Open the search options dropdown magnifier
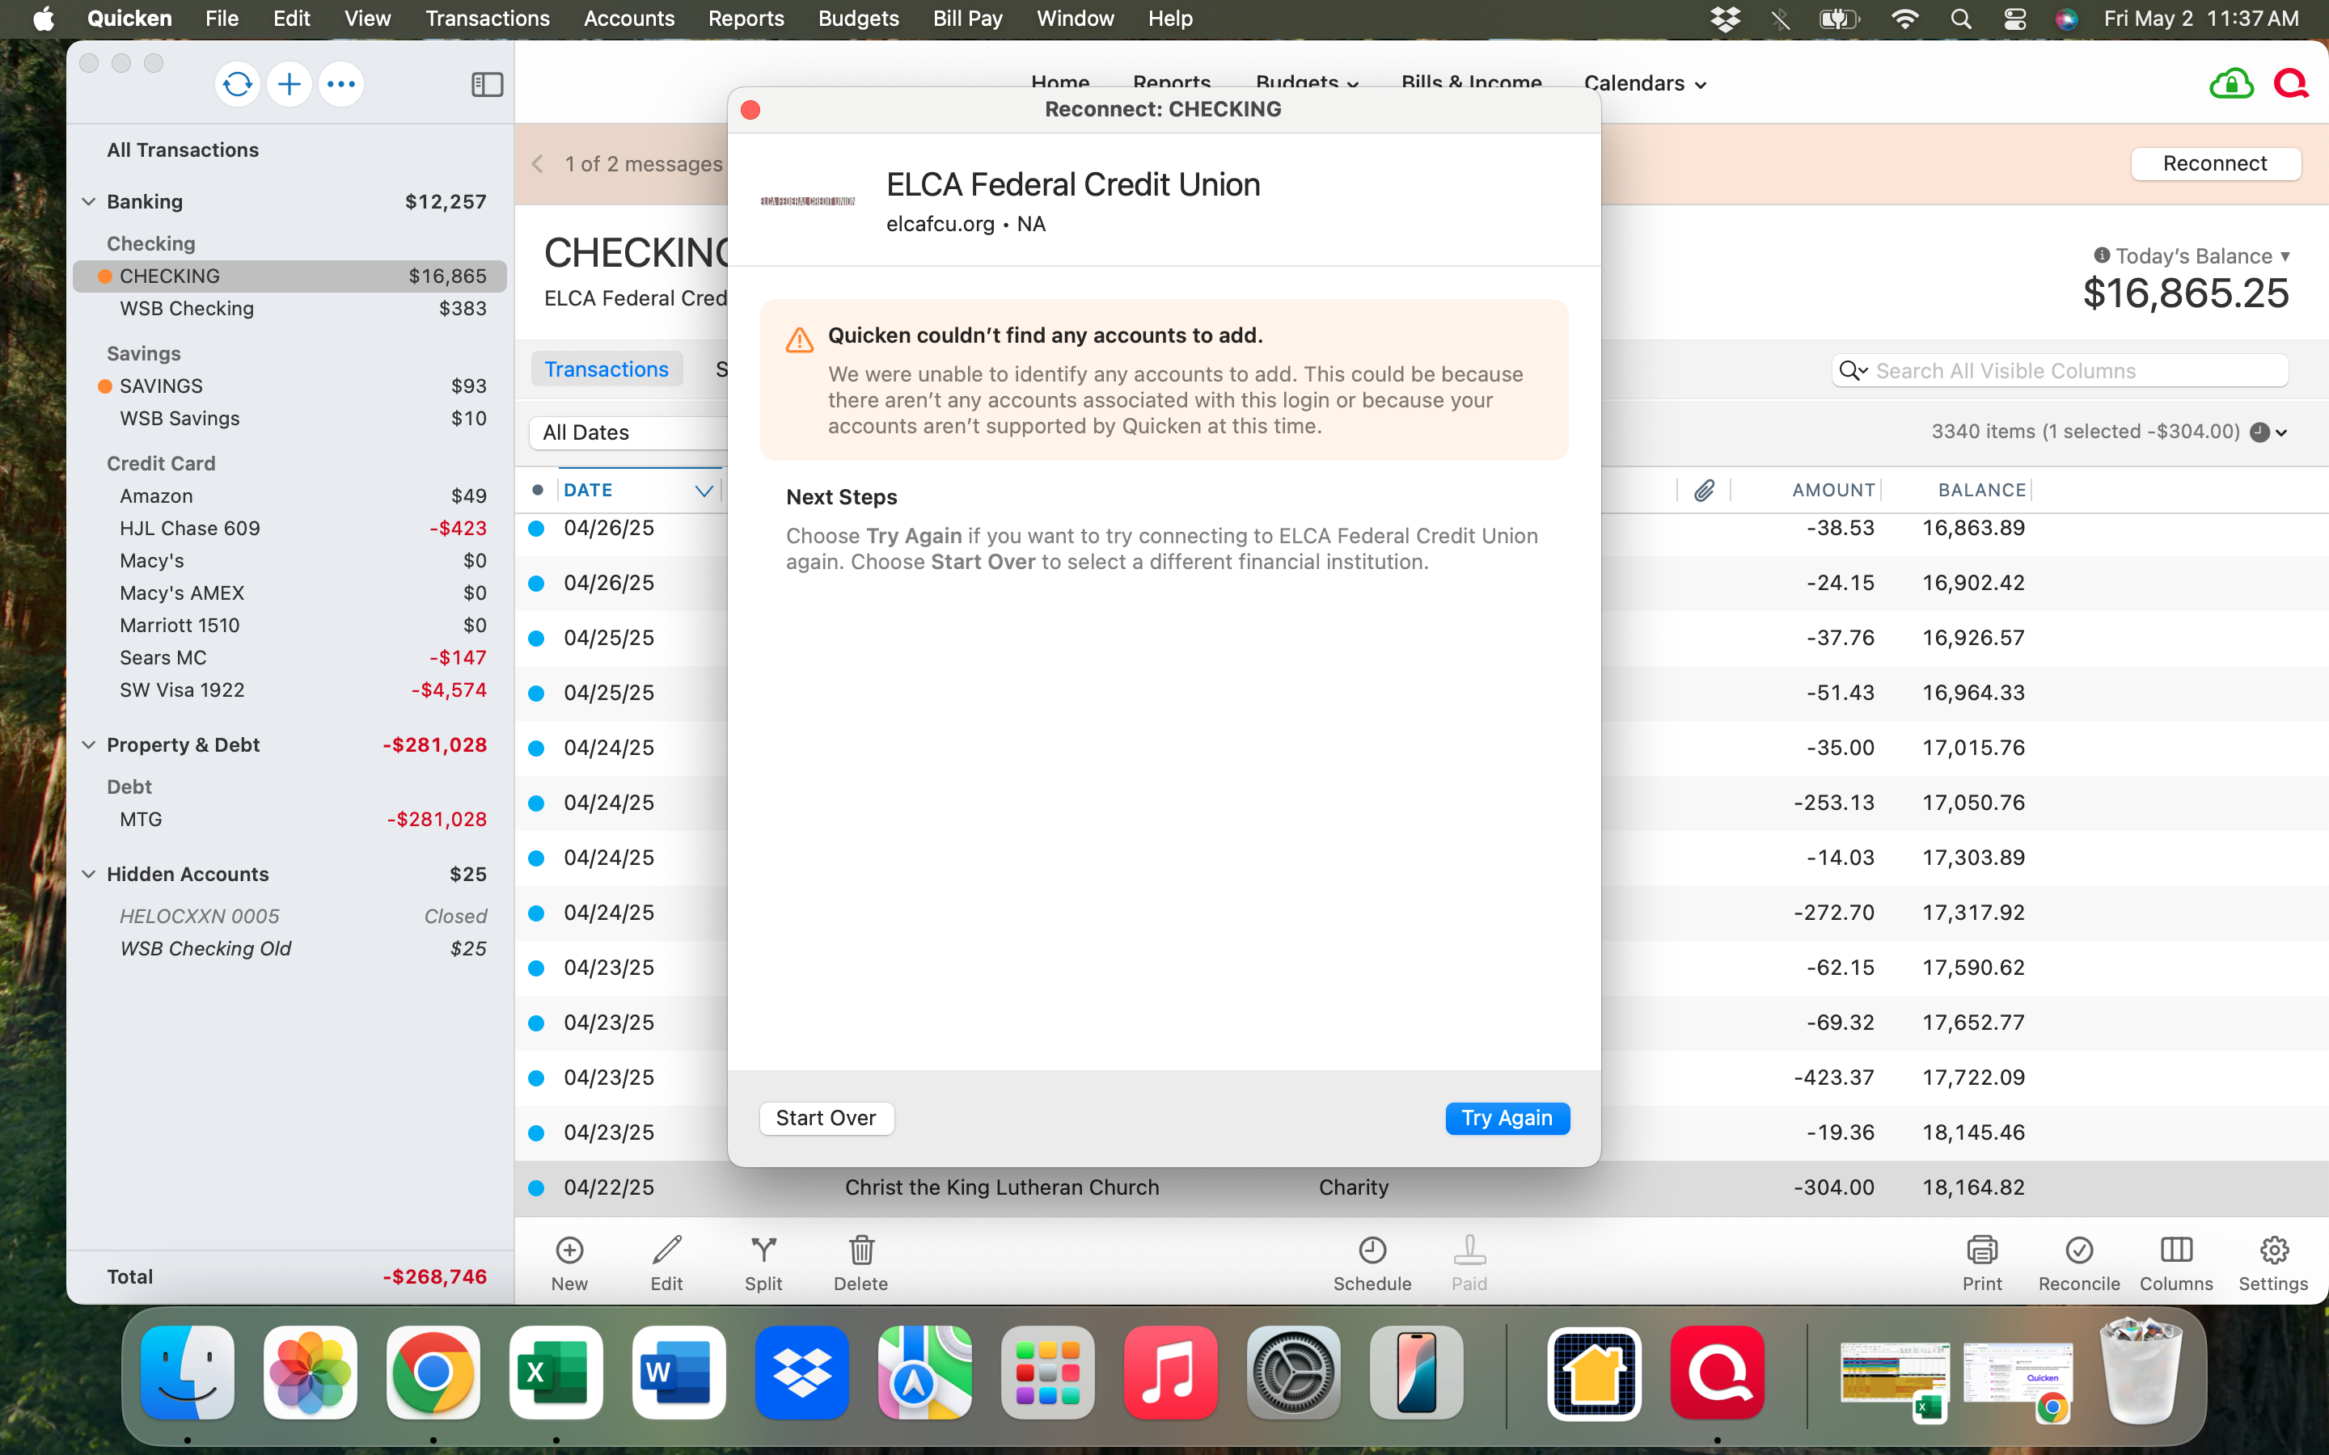This screenshot has height=1455, width=2329. coord(1853,370)
